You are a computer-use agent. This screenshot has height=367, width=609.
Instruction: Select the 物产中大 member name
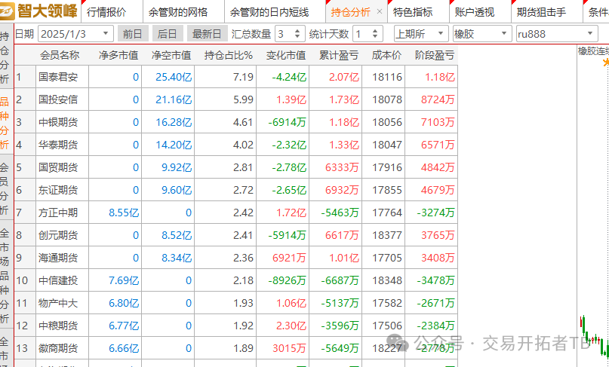58,303
